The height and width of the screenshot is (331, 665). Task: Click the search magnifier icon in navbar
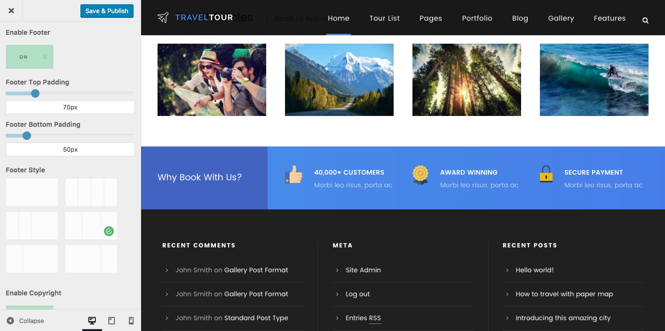click(x=645, y=20)
